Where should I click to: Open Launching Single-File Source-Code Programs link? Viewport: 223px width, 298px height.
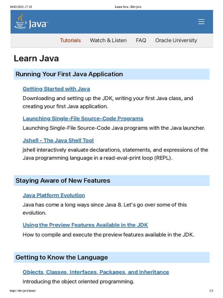[83, 118]
